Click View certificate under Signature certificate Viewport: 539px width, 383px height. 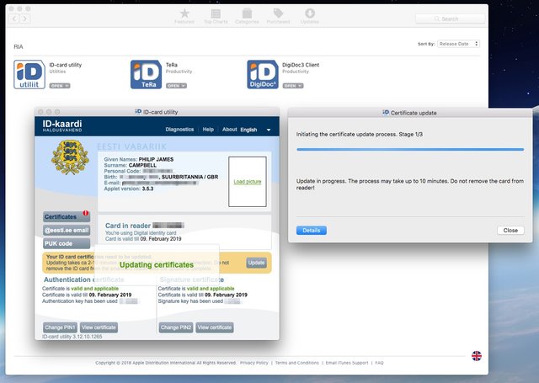(215, 327)
